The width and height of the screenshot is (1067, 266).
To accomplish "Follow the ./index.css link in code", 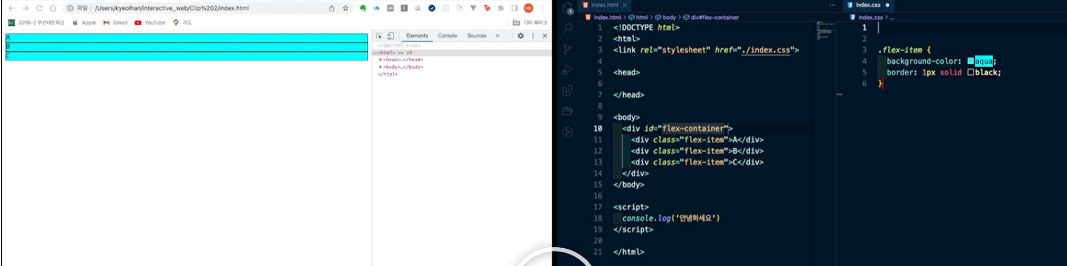I will pos(766,50).
